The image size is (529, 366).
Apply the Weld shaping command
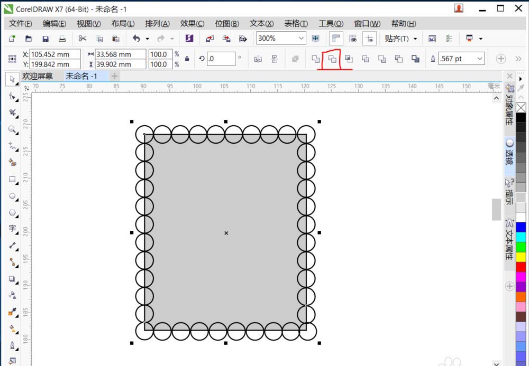coord(316,59)
